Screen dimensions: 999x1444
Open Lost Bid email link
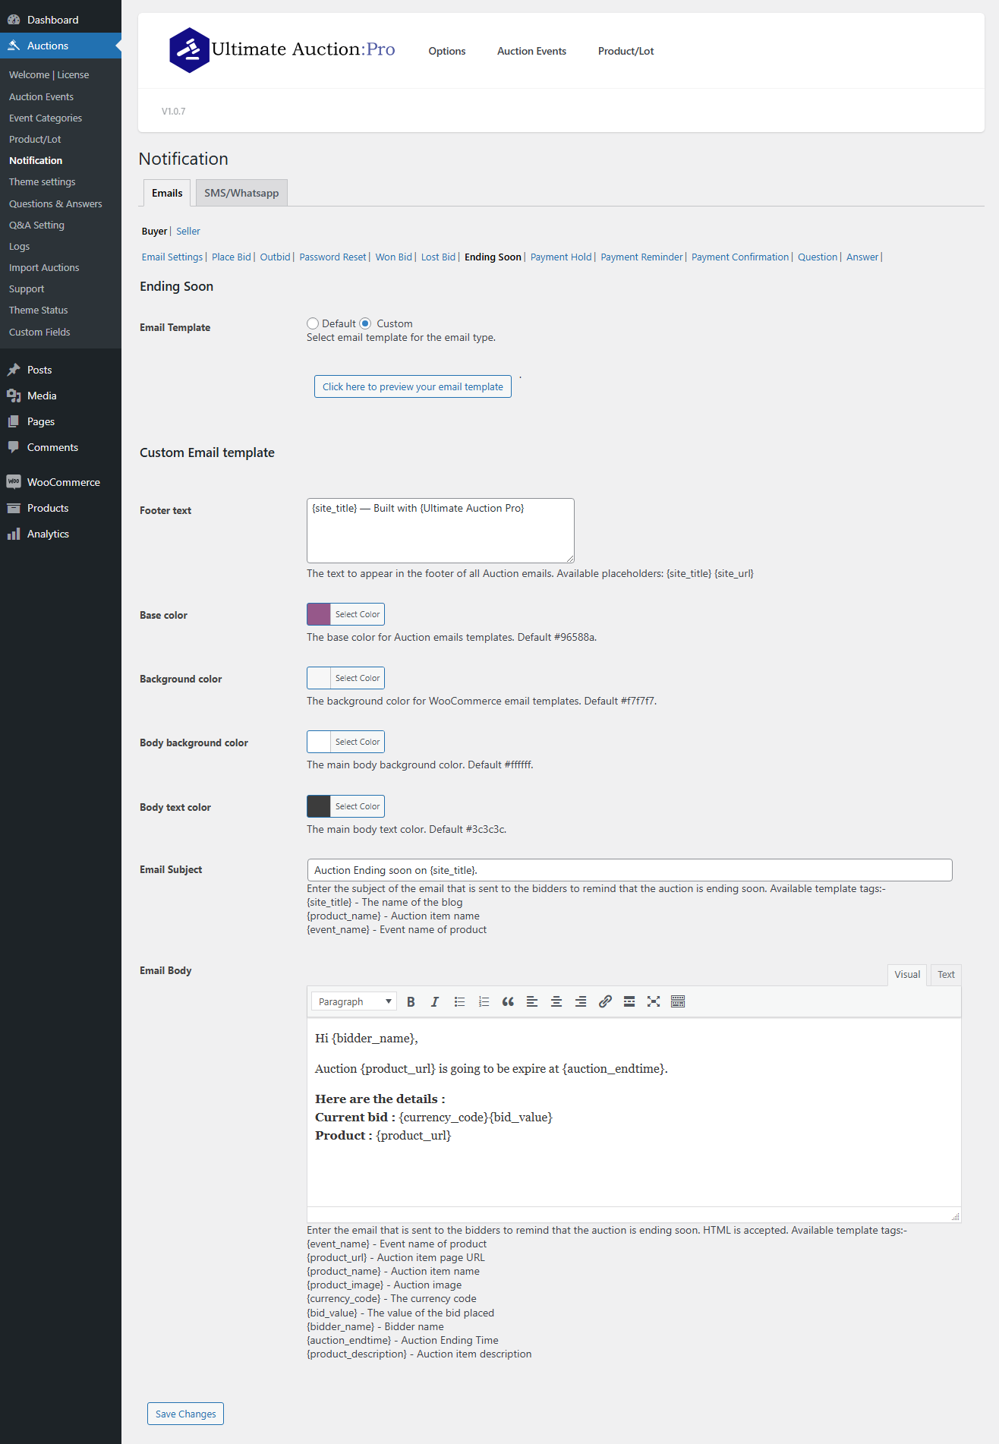[439, 257]
